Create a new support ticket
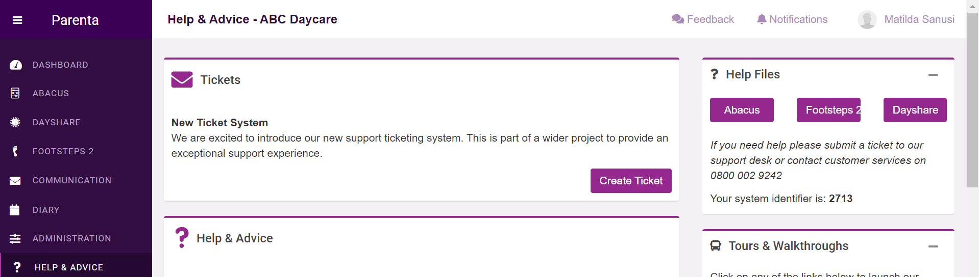This screenshot has width=979, height=277. point(631,181)
